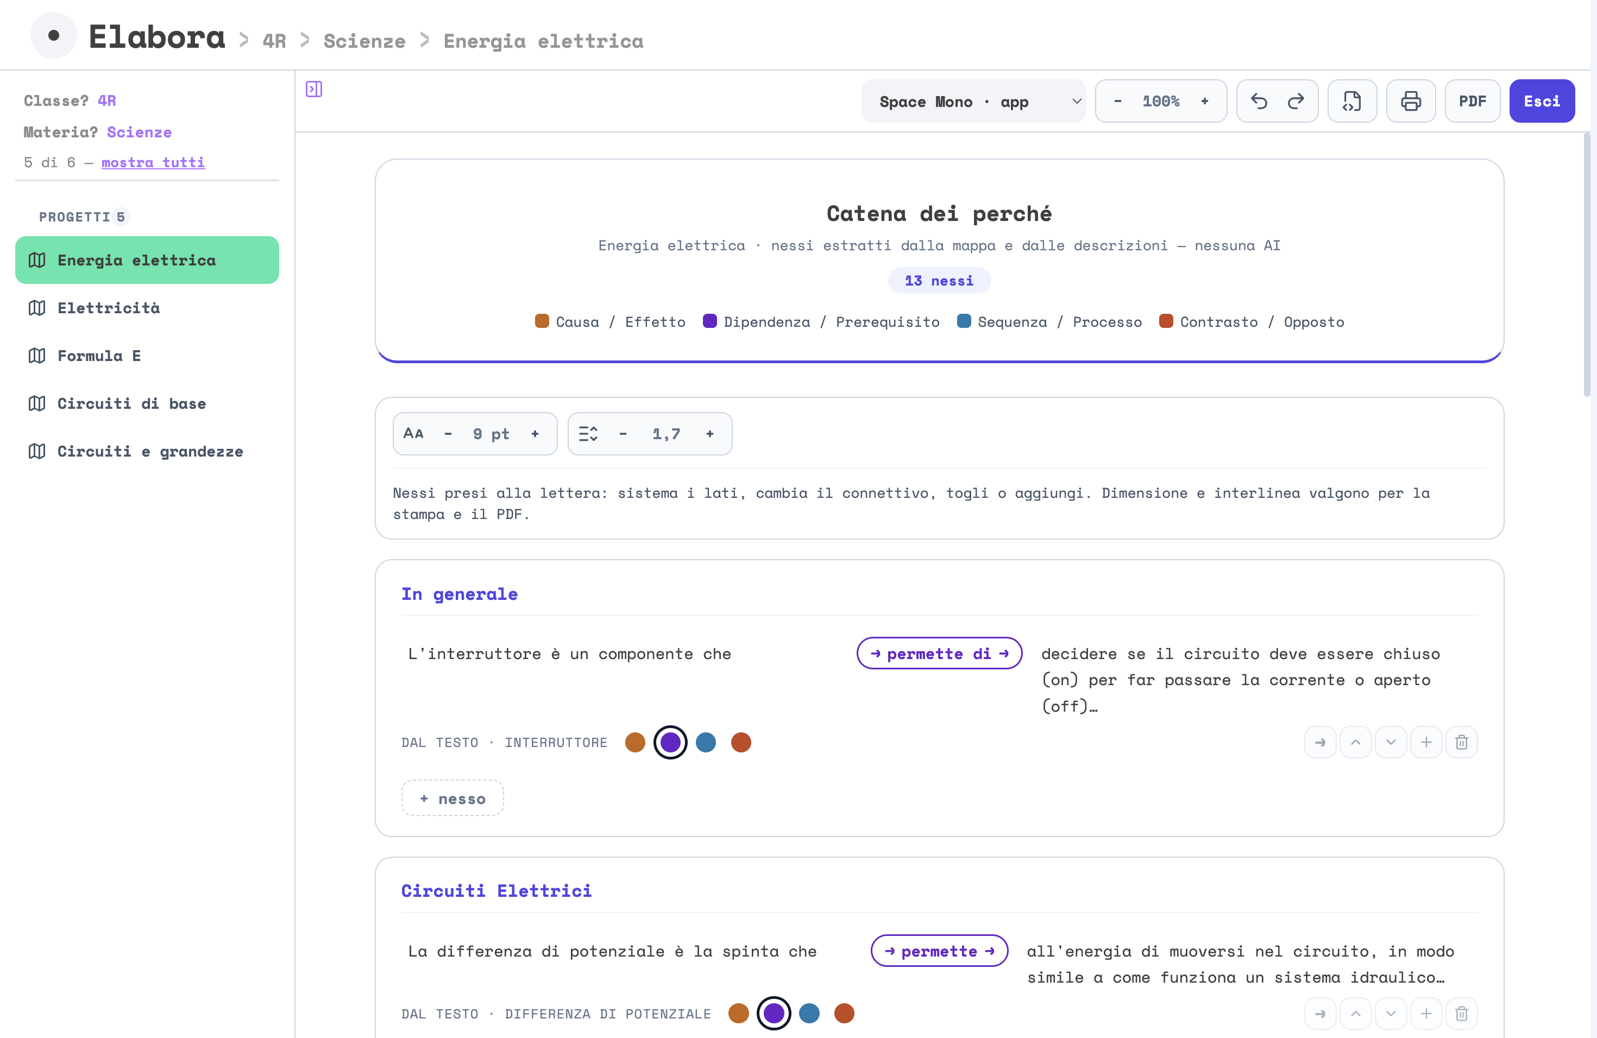Open the Circuiti e grandezze project
1597x1038 pixels.
pos(147,451)
